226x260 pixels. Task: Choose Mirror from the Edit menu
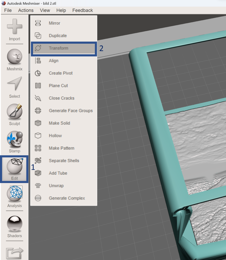[64, 23]
